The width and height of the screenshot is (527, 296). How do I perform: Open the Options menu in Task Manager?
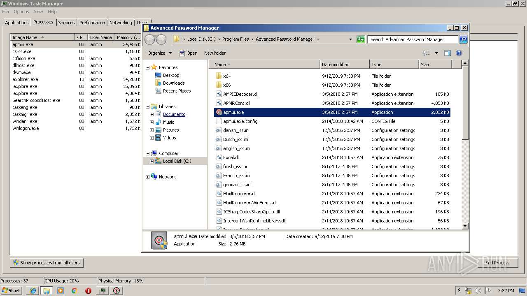click(21, 12)
